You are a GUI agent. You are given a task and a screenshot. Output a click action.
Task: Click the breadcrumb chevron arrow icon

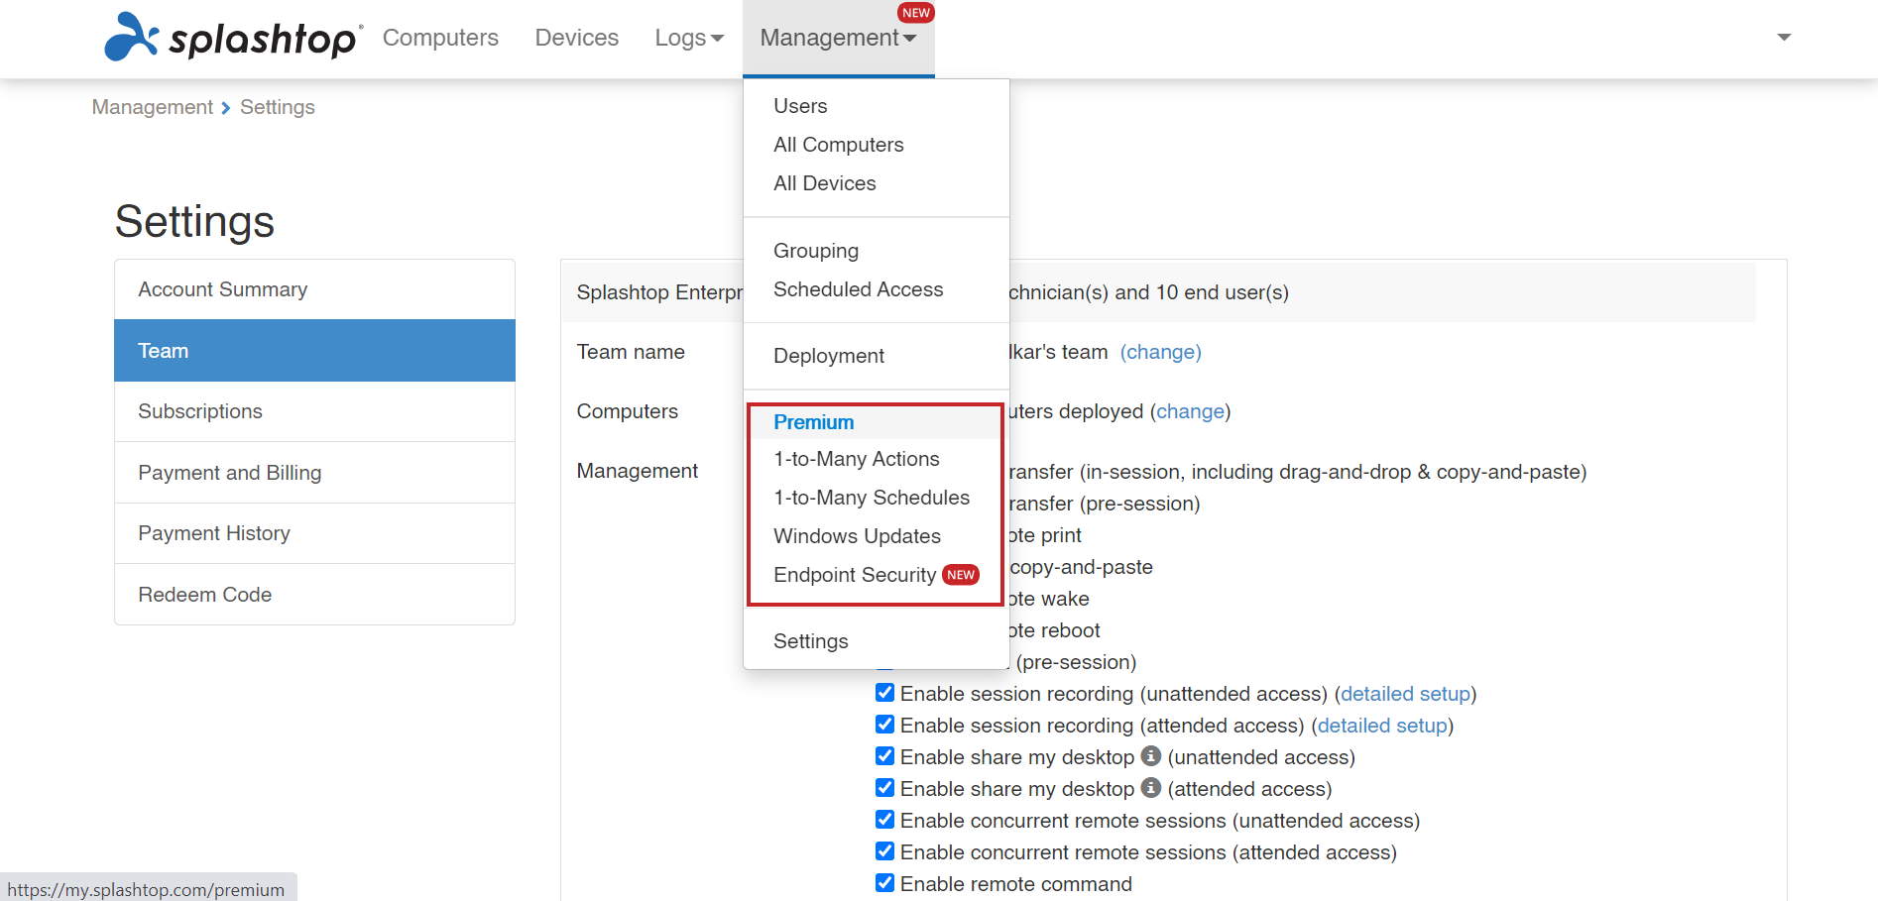click(226, 108)
